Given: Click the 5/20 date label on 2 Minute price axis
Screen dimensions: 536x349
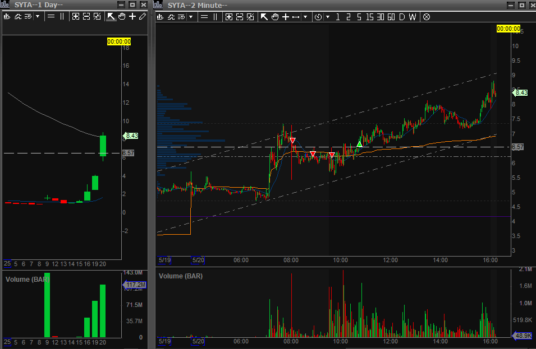Looking at the screenshot, I should pos(198,260).
